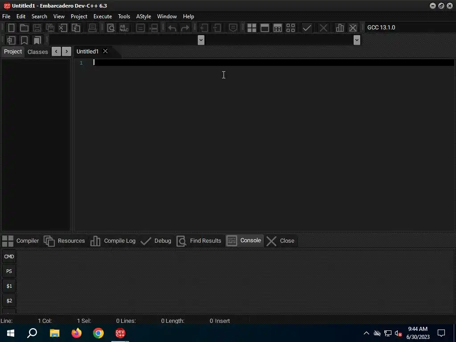Screen dimensions: 456x342
Task: Open File Explorer from taskbar
Action: coord(55,333)
